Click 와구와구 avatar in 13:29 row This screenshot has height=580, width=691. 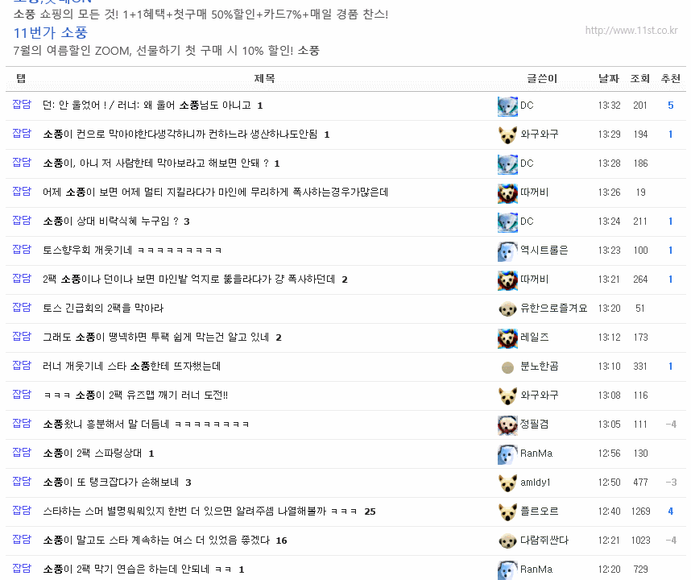pyautogui.click(x=507, y=135)
